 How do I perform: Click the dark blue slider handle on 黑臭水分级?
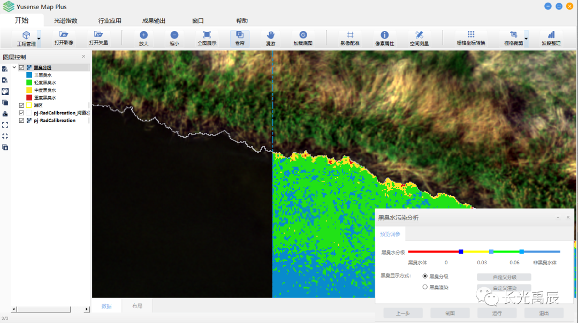tap(461, 251)
